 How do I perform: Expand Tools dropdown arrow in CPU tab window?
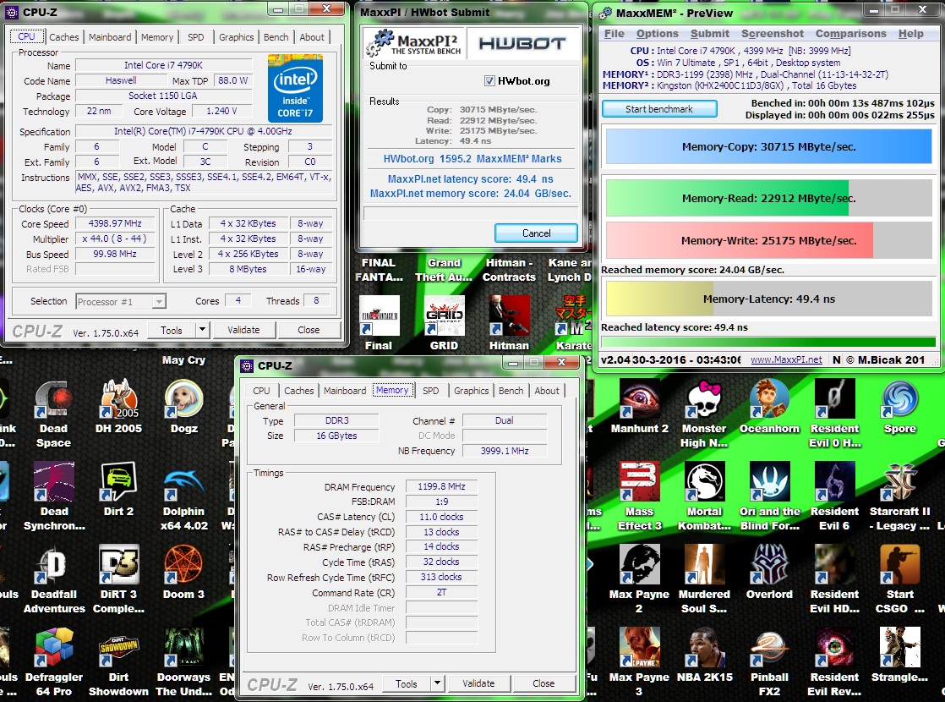[203, 330]
